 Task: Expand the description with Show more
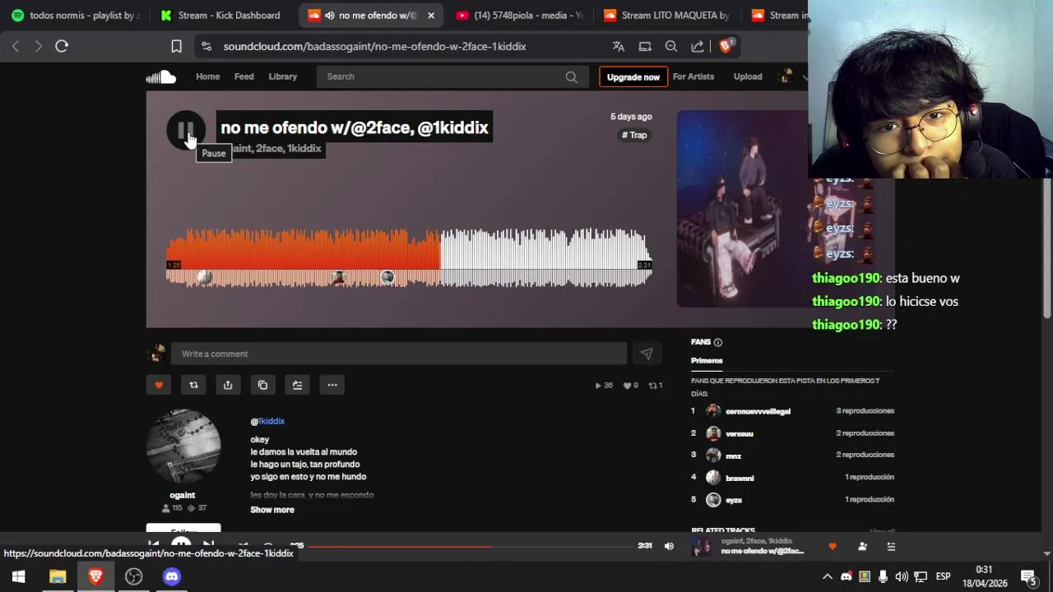(272, 510)
